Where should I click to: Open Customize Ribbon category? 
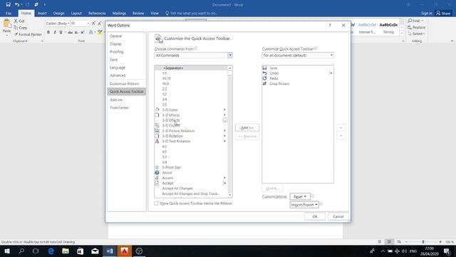(x=127, y=84)
